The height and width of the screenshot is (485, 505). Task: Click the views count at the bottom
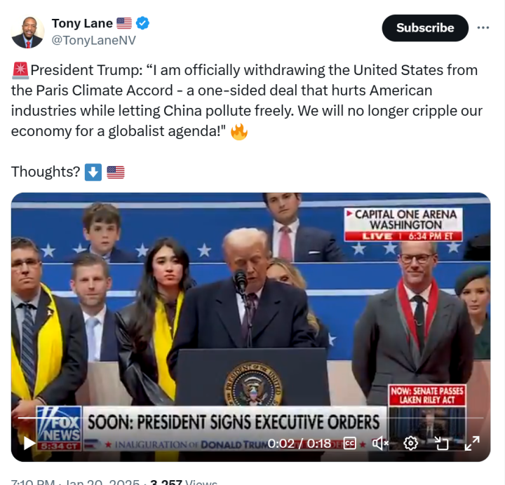(184, 482)
